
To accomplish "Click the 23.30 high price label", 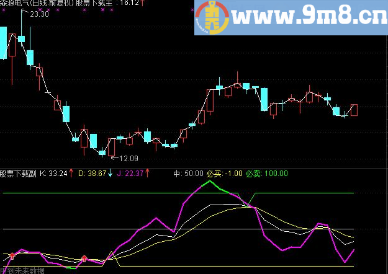I will tap(39, 14).
